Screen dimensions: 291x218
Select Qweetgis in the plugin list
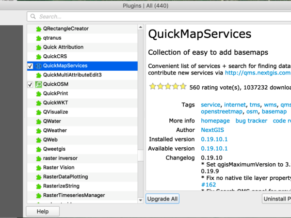tap(82, 149)
